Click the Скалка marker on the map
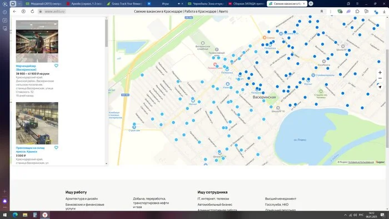Viewport: 389px width, 219px height. tap(265, 37)
